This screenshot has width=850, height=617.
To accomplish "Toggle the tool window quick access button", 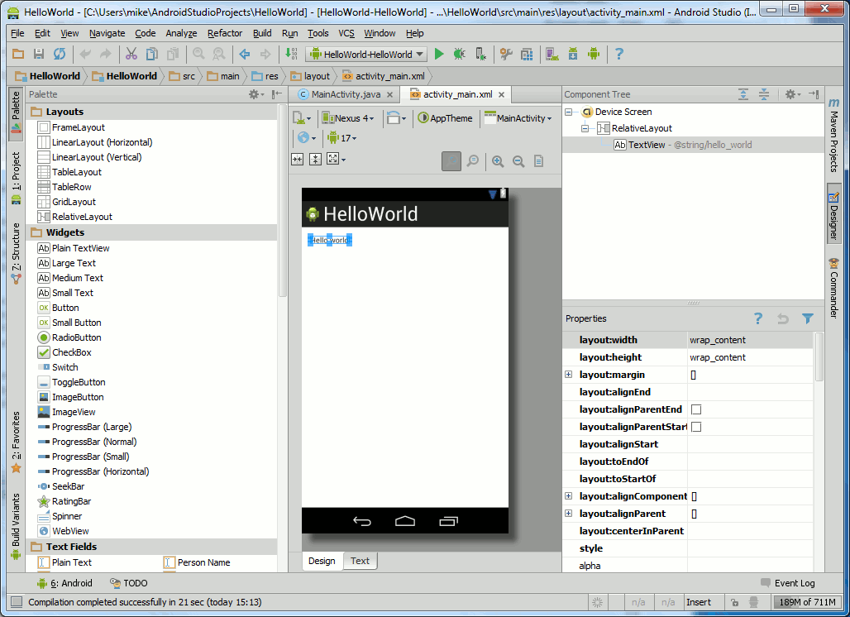I will click(17, 602).
